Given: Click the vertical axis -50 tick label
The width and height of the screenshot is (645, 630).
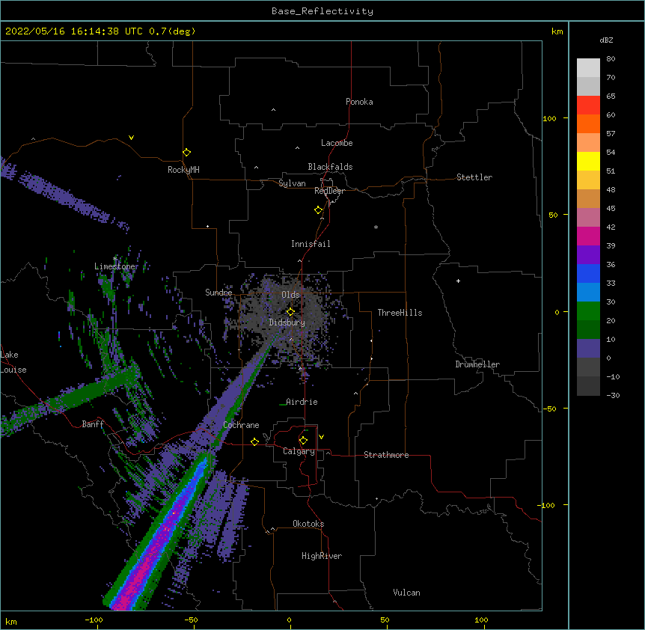Looking at the screenshot, I should tap(549, 409).
